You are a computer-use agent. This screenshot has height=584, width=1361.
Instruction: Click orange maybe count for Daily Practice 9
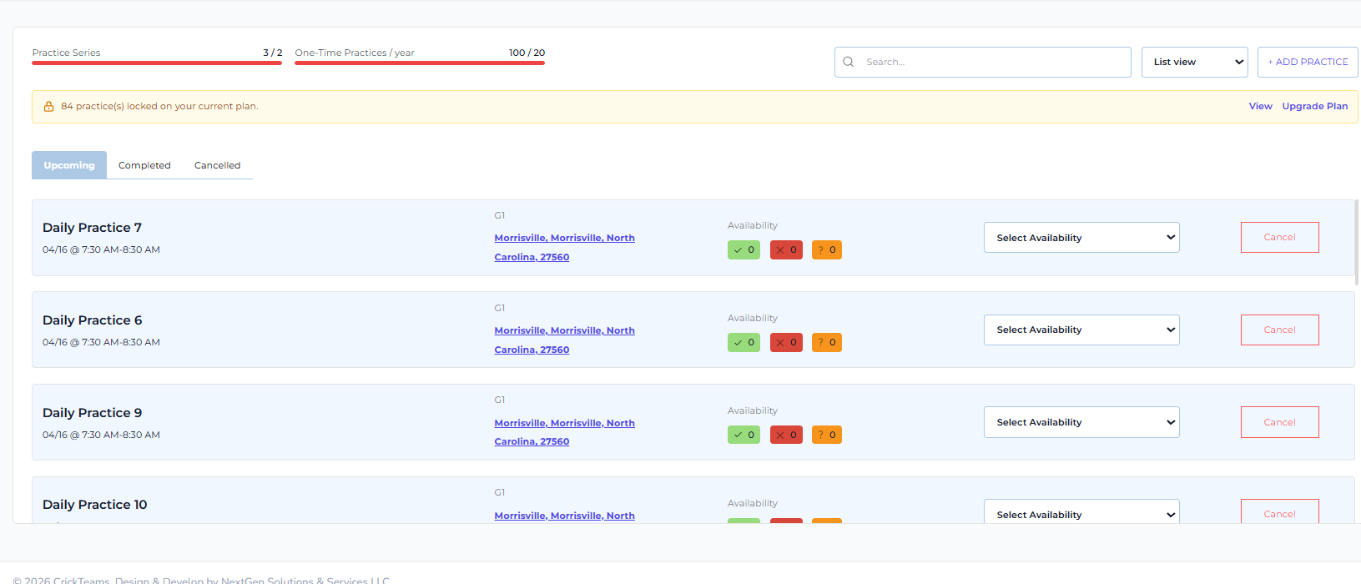click(826, 435)
